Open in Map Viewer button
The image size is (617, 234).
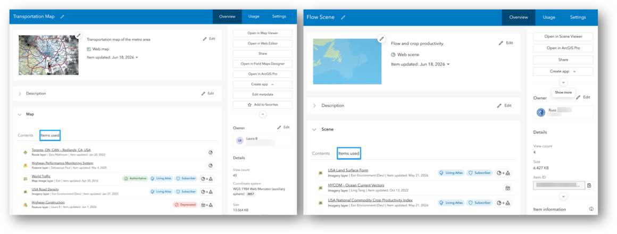pos(262,33)
